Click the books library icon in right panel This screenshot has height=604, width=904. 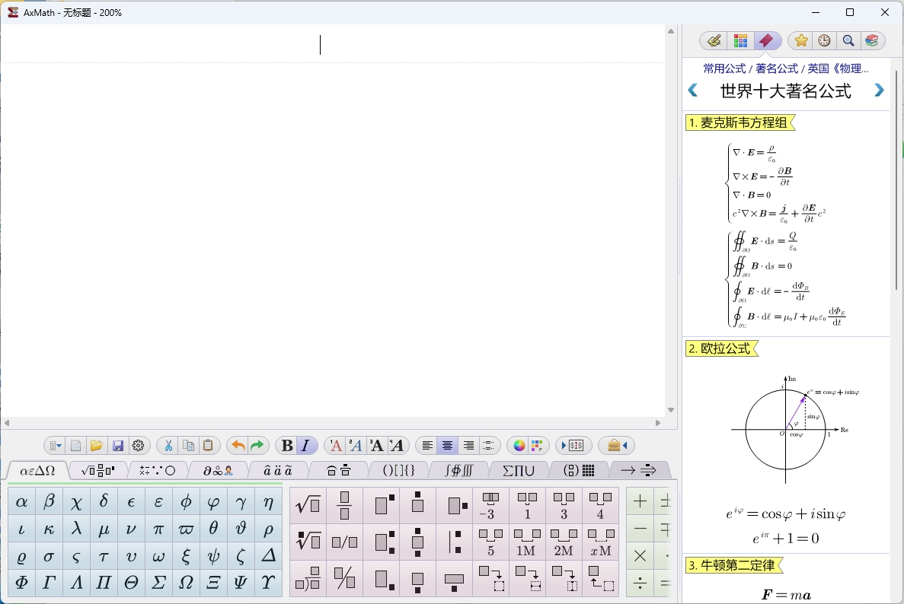pyautogui.click(x=873, y=40)
